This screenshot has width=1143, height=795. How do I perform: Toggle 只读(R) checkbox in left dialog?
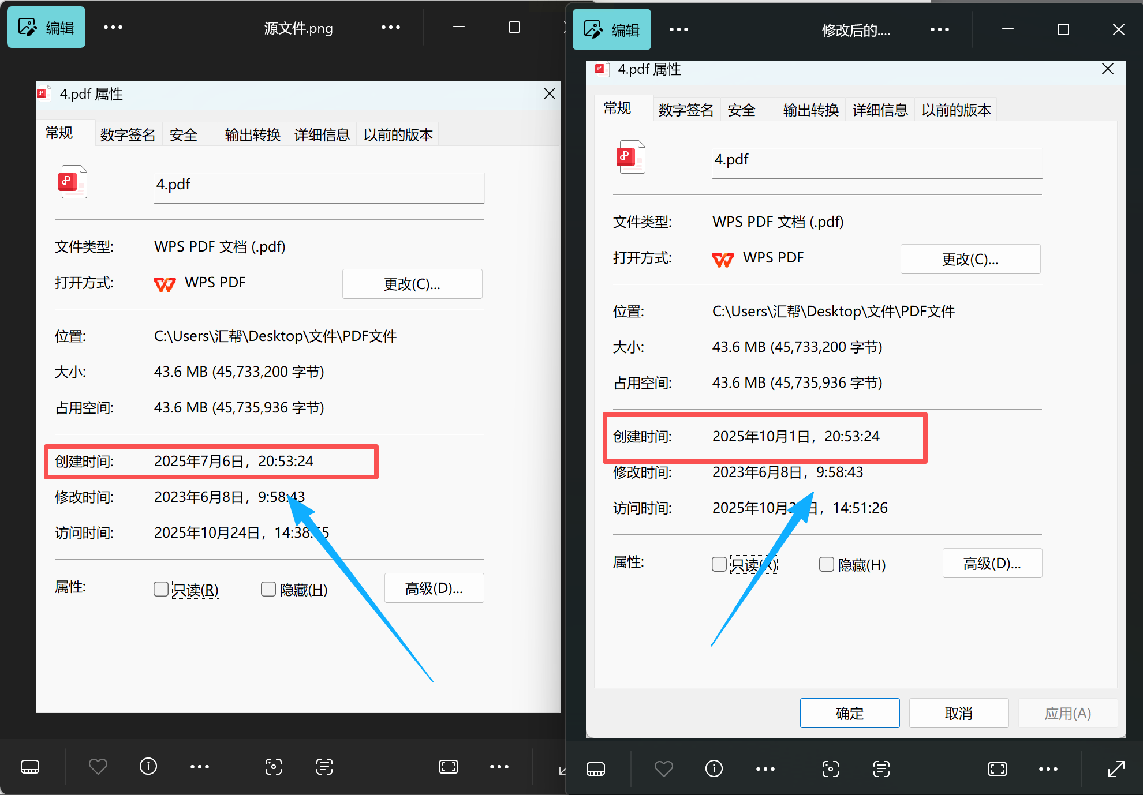pyautogui.click(x=161, y=589)
